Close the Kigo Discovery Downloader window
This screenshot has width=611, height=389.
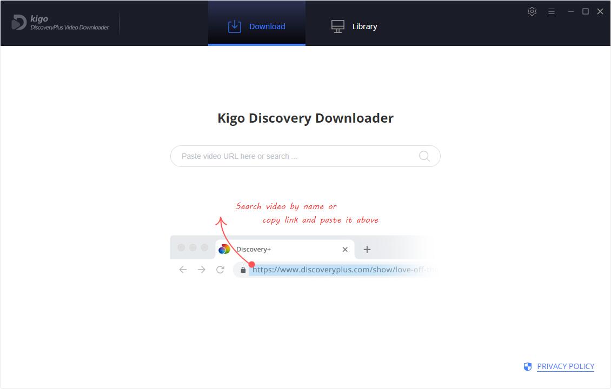(x=600, y=11)
